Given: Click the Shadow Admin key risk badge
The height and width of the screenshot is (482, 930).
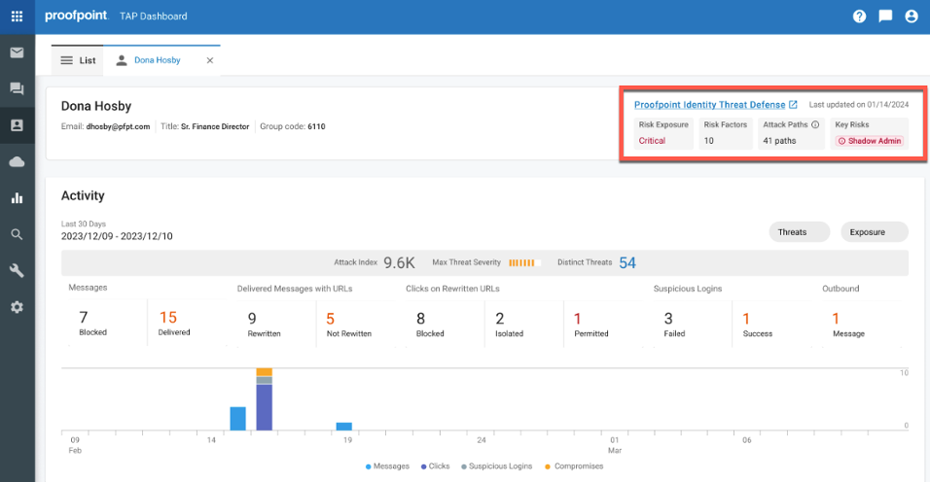Looking at the screenshot, I should 870,141.
